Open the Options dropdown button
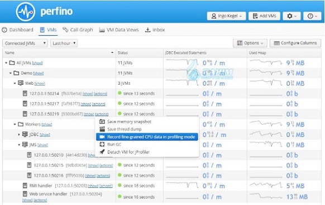The image size is (325, 205). (250, 43)
